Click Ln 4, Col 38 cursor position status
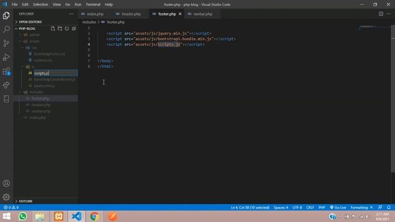395x222 pixels. (x=250, y=207)
